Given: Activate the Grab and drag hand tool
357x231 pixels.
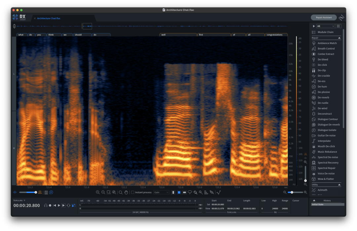Looking at the screenshot, I should click(126, 192).
